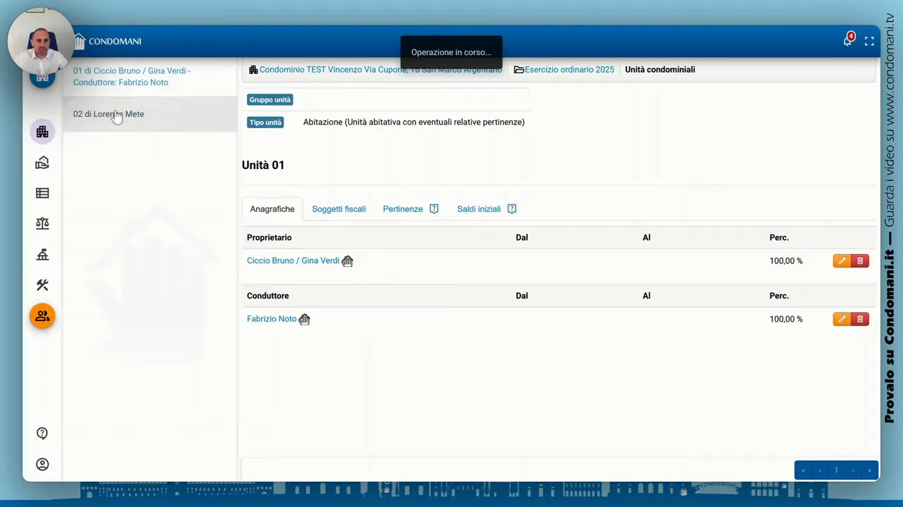Screen dimensions: 903x507
Task: Open the user account profile icon
Action: tap(42, 465)
